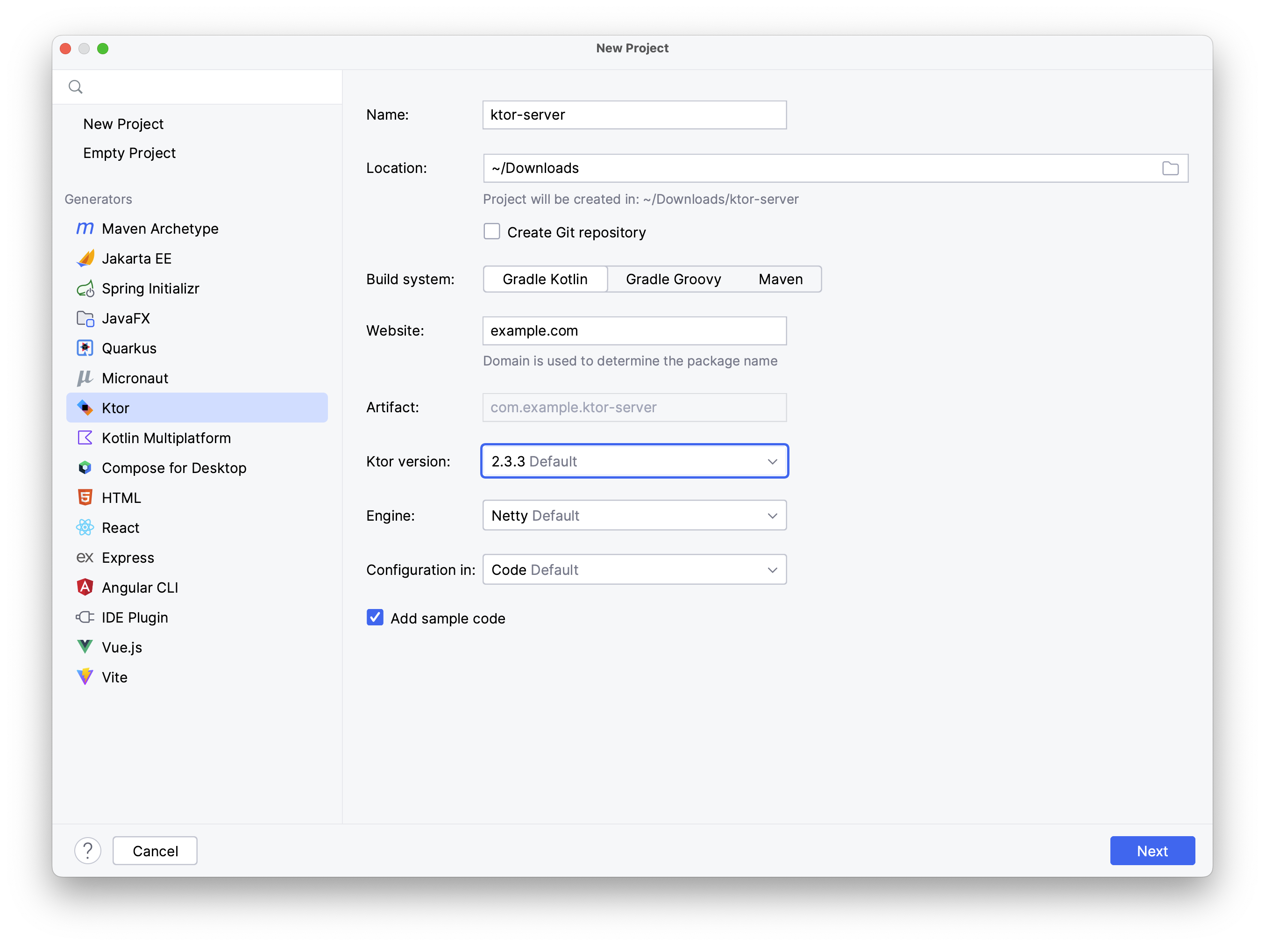Image resolution: width=1265 pixels, height=946 pixels.
Task: Click the Ktor label in generators
Action: pos(115,408)
